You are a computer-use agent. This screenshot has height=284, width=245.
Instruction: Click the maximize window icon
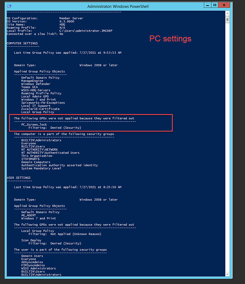click(215, 5)
